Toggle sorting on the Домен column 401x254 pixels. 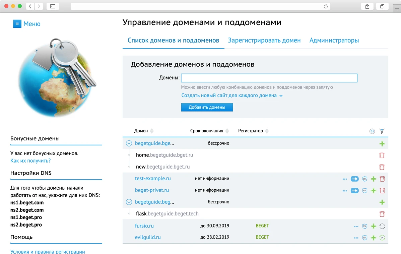153,131
